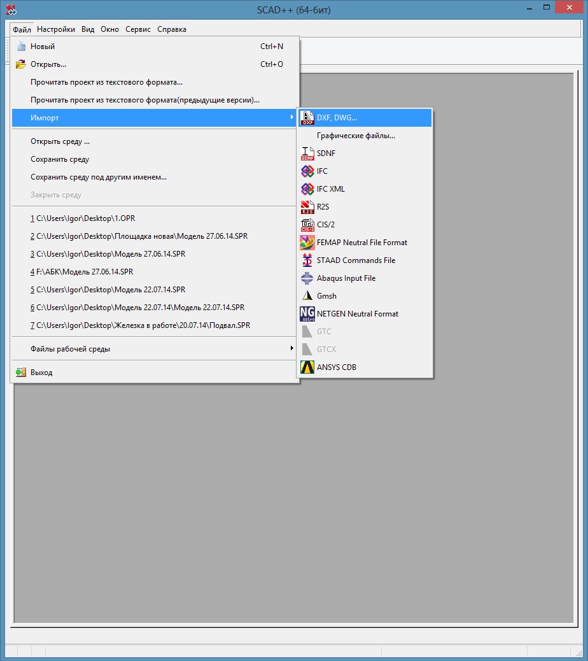Select Прочитать проект из текстового формата...

(x=155, y=82)
